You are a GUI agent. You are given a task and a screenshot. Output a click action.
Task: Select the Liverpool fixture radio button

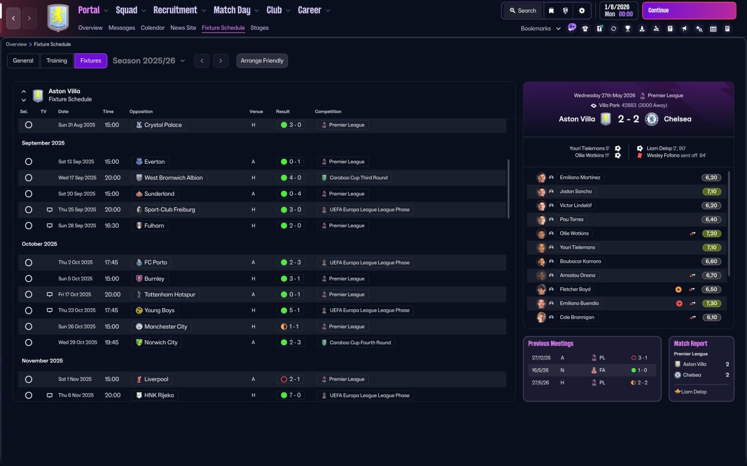pyautogui.click(x=29, y=379)
